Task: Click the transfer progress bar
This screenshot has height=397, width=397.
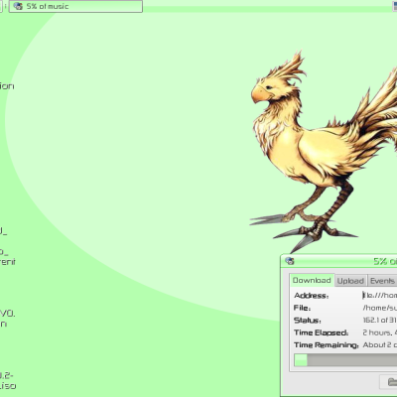Action: pos(345,360)
